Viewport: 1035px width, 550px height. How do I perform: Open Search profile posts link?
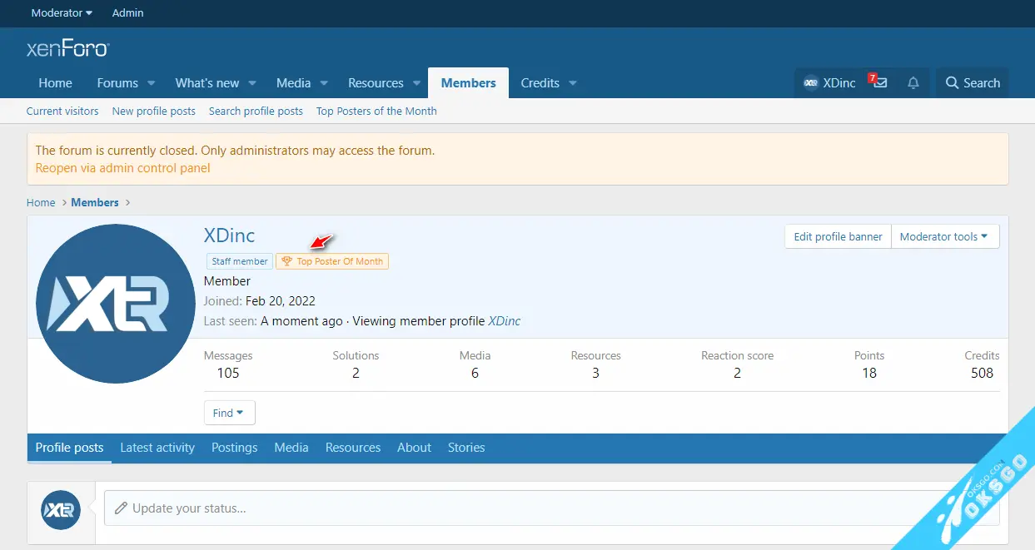[x=256, y=111]
